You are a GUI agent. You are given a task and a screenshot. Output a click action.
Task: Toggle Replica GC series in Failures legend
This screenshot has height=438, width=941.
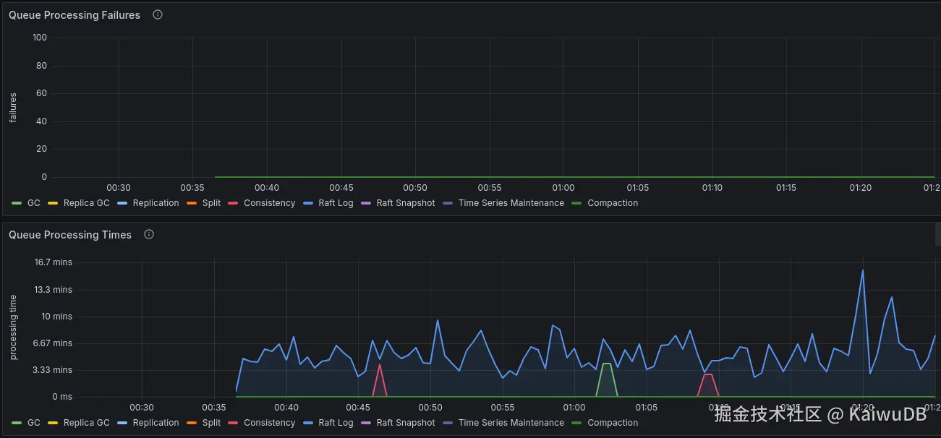(79, 203)
